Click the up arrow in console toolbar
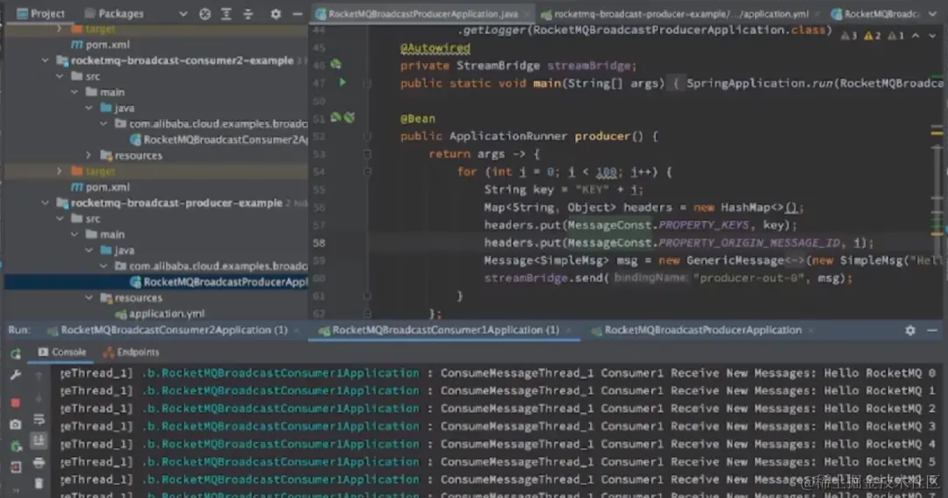The image size is (948, 498). tap(39, 377)
